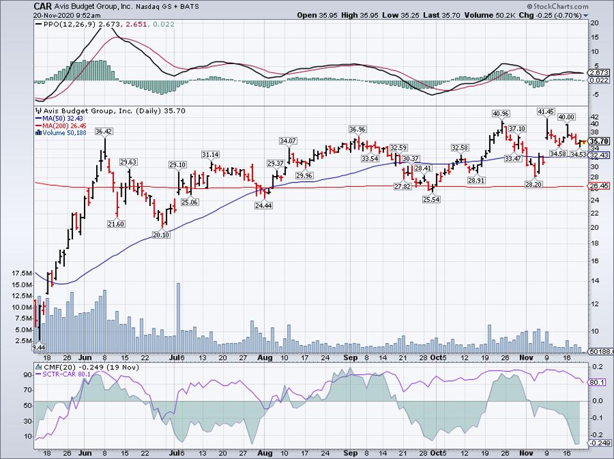Click the 21.60 low price label
This screenshot has width=614, height=459.
click(116, 223)
